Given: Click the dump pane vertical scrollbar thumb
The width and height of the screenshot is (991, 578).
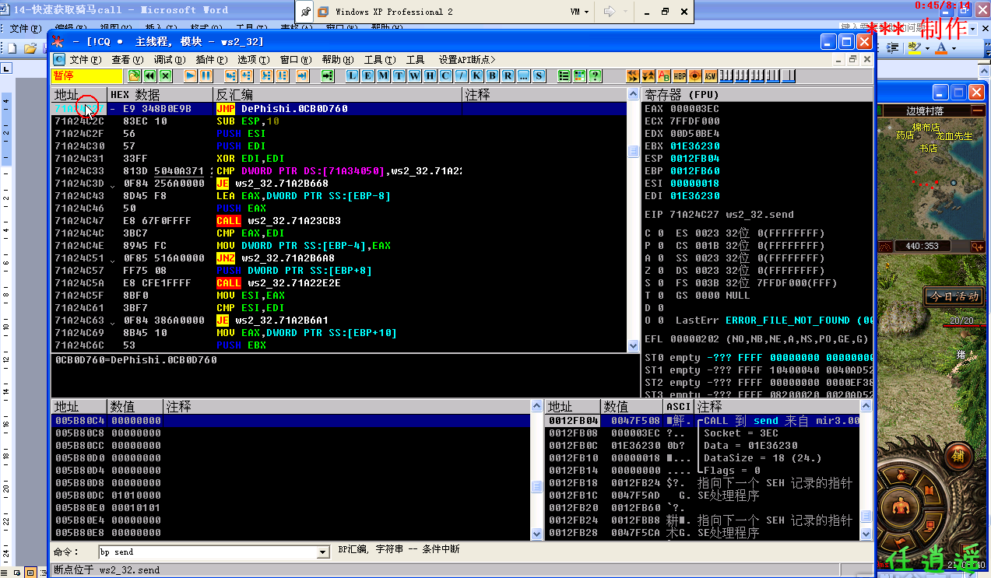Looking at the screenshot, I should 536,486.
